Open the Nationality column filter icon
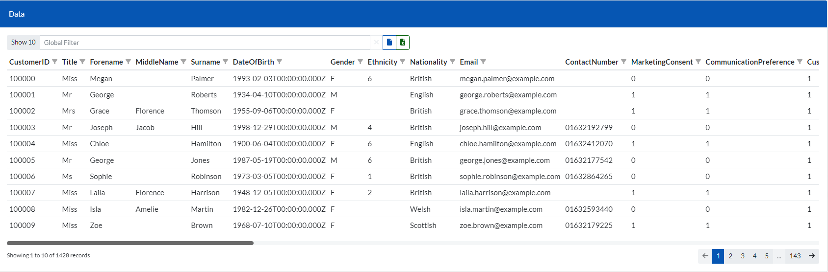This screenshot has height=272, width=828. [x=453, y=62]
